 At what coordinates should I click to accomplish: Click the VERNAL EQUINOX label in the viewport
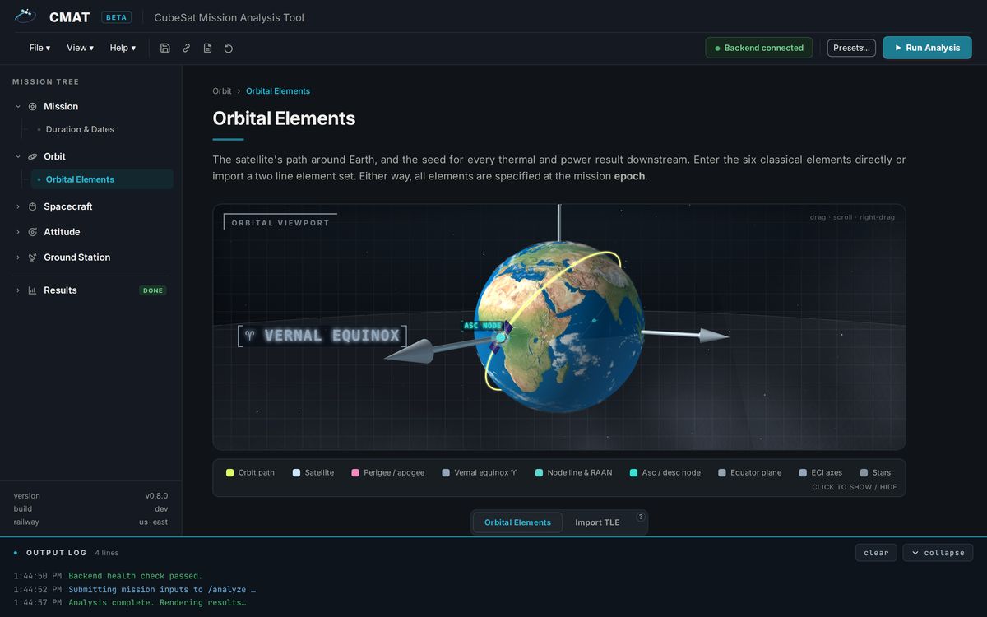pos(322,336)
